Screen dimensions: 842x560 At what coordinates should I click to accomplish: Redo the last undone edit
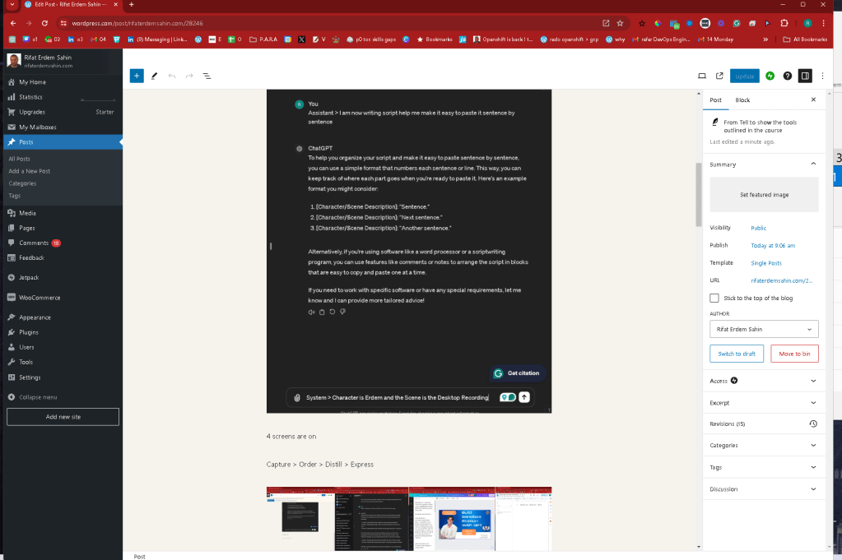pos(189,76)
